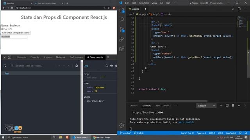Screen dimensions: 250x140
Task: Open Extensions view in VS Code
Action: tap(122, 49)
